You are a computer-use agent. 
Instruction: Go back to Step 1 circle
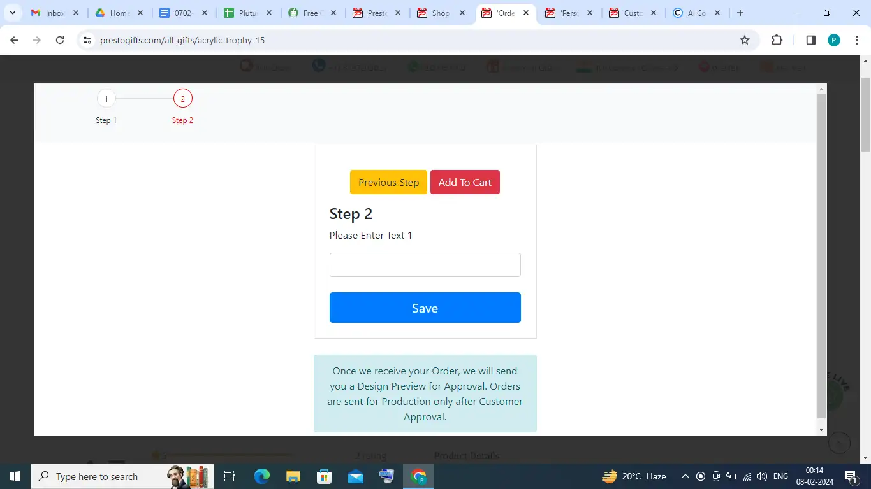(106, 99)
